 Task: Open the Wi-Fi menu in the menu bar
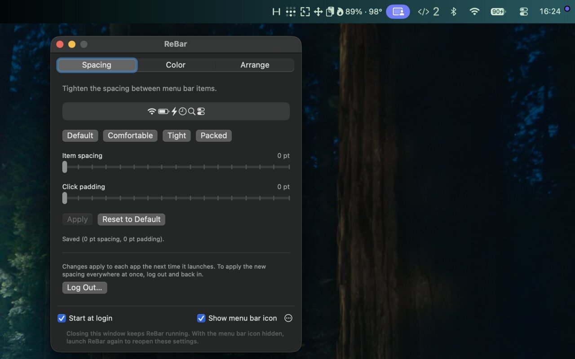coord(474,12)
